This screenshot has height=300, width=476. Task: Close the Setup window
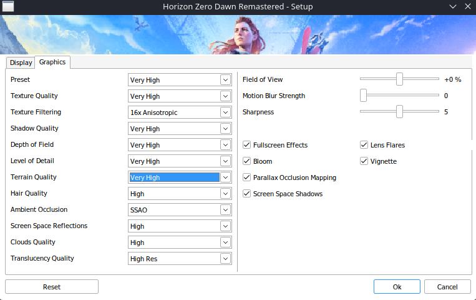(468, 6)
